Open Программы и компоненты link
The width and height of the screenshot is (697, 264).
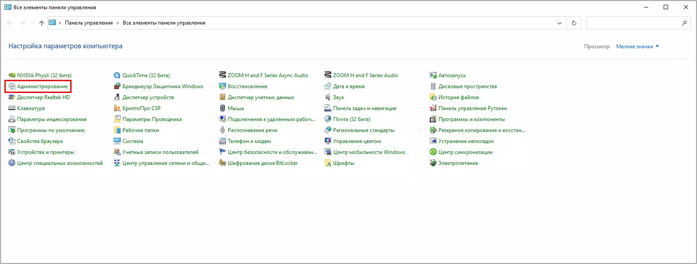(x=471, y=119)
